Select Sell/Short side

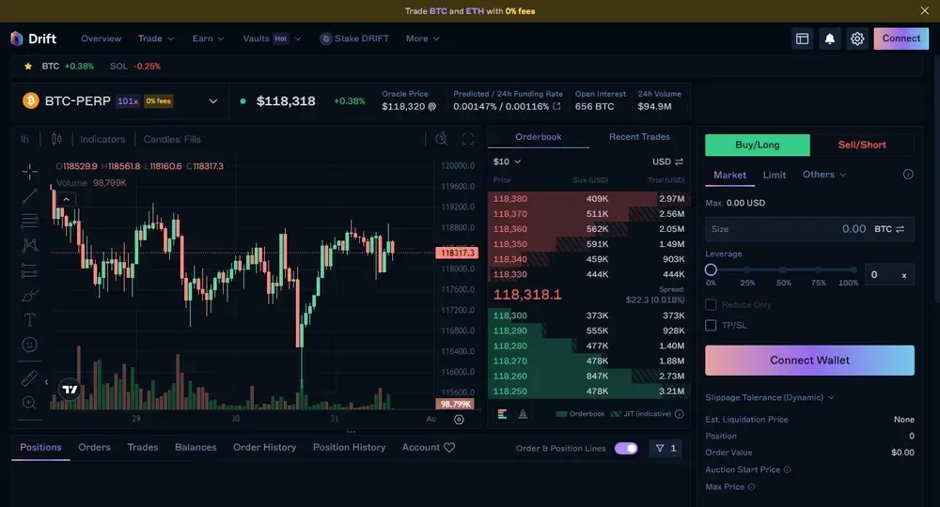click(862, 145)
